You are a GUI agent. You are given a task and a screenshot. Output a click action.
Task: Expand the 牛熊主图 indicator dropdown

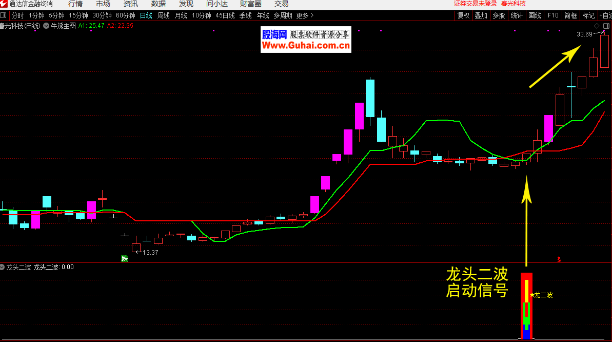click(47, 25)
